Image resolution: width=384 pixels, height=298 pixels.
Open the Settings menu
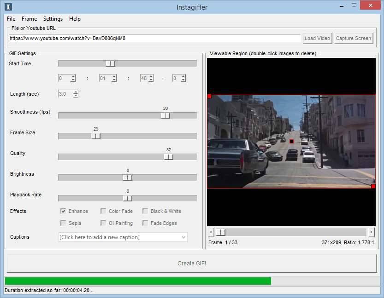[53, 19]
